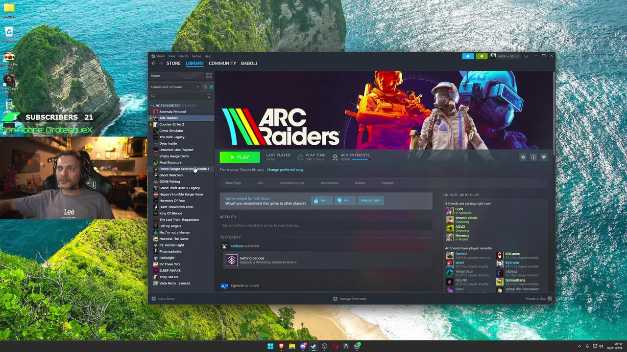Open the Guides tab
This screenshot has height=352, width=627.
pos(360,183)
